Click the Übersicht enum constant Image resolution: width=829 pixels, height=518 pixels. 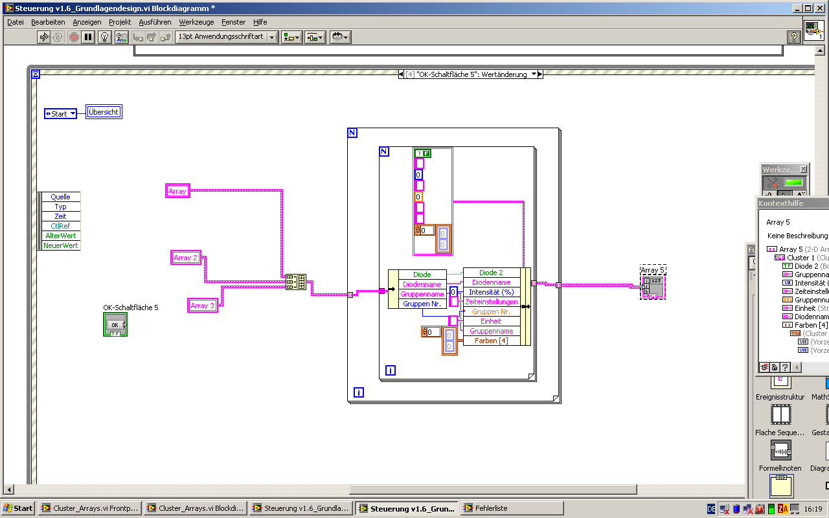(104, 112)
